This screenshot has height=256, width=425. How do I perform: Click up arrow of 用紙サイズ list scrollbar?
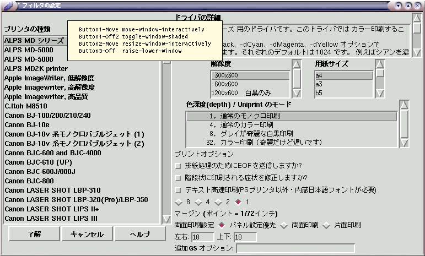point(380,64)
